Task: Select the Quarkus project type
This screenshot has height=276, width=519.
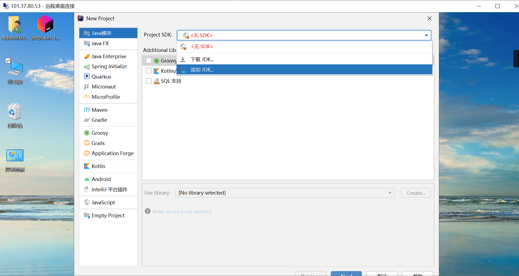Action: pos(108,77)
